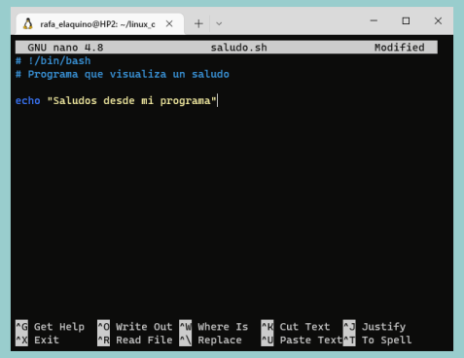Maximize the terminal window
464x358 pixels.
(x=406, y=20)
